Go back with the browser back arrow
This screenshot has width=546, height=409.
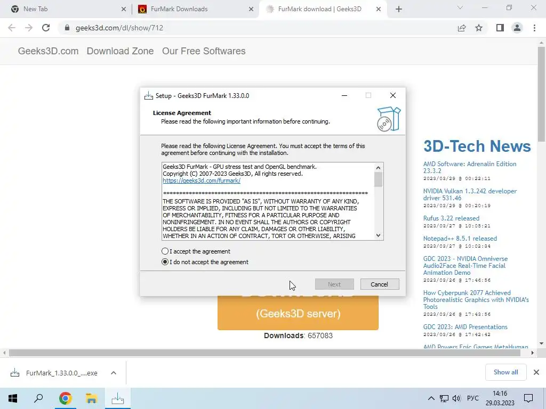(x=12, y=28)
